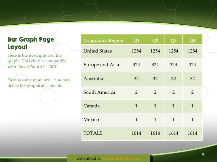Select Canada Q4 value 1
Viewport: 217px width, 162px height.
click(x=193, y=106)
